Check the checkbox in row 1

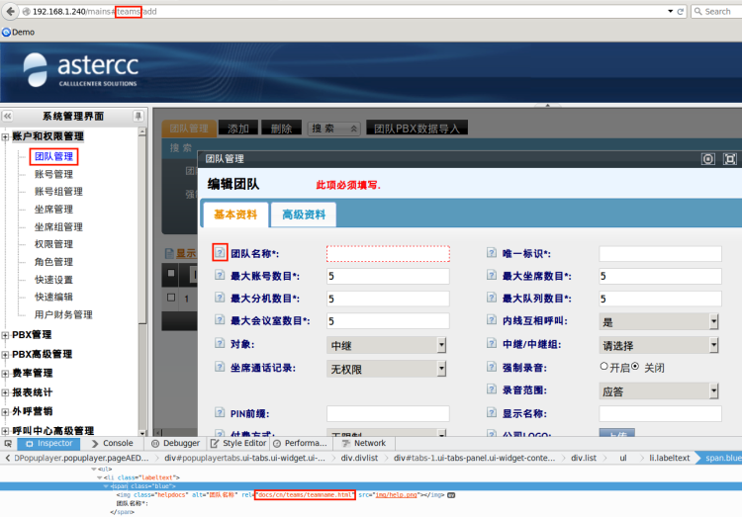click(171, 298)
